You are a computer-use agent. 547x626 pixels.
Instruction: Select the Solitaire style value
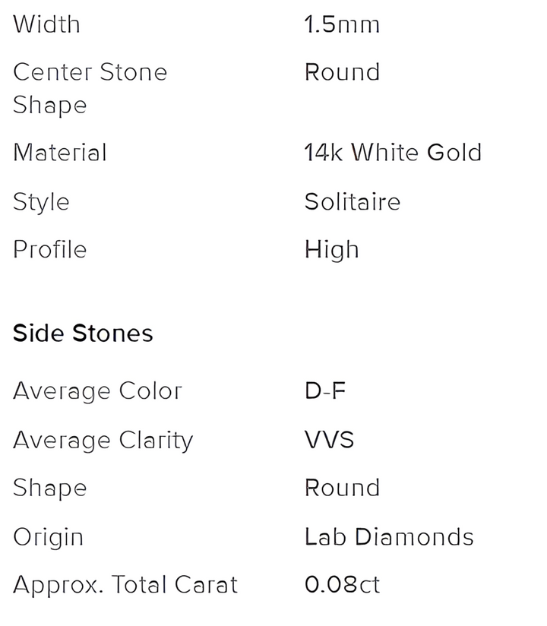coord(352,202)
